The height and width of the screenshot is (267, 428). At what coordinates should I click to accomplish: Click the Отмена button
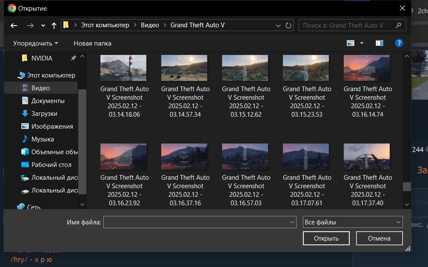pyautogui.click(x=379, y=238)
